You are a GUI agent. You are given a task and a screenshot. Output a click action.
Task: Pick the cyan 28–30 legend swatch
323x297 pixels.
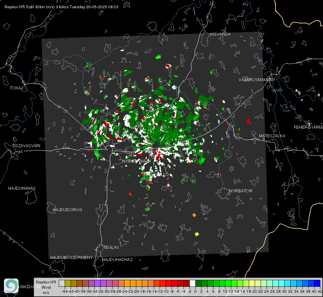tap(282, 283)
